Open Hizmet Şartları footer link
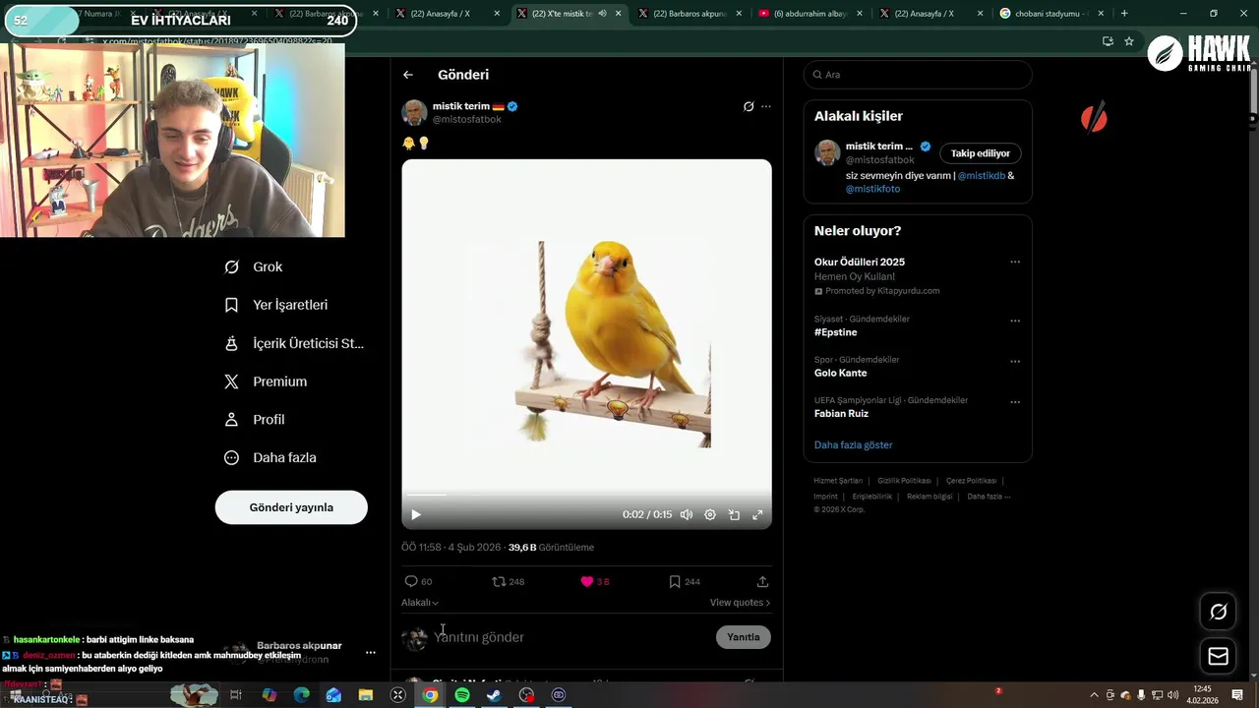Screen dimensions: 1259x708 point(838,481)
